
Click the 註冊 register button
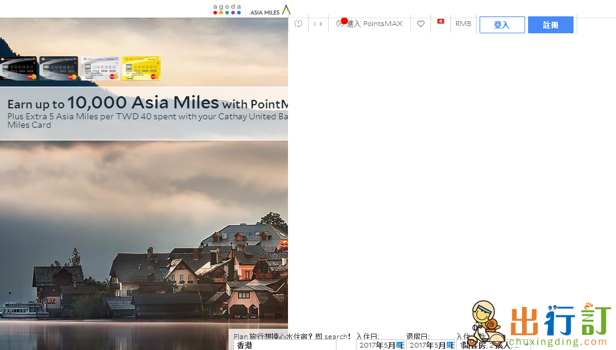[x=551, y=25]
